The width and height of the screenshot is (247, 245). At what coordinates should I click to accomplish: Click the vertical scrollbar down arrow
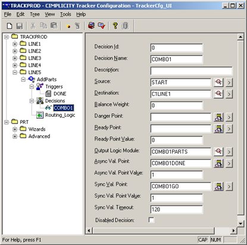pyautogui.click(x=240, y=224)
